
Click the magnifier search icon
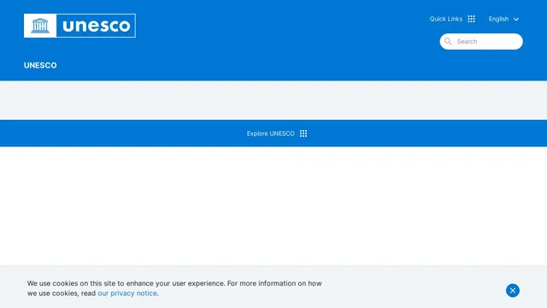click(x=448, y=42)
